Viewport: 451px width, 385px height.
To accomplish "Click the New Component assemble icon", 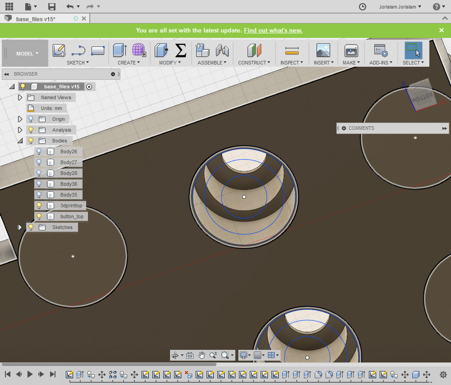I will [202, 50].
